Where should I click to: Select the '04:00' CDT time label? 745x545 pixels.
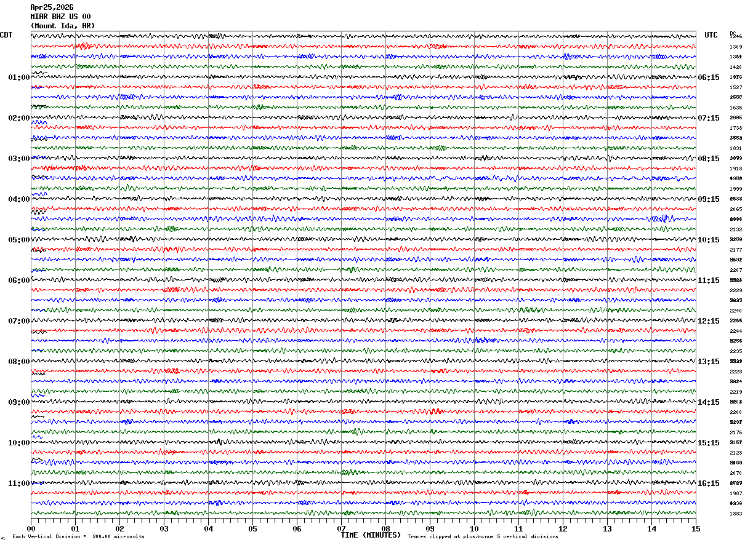(18, 199)
